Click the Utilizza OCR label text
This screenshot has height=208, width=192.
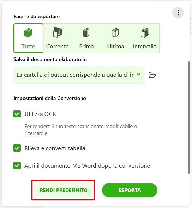[x=40, y=114]
